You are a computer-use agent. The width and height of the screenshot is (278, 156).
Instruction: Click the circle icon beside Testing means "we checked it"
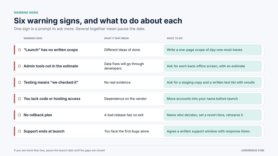point(20,82)
